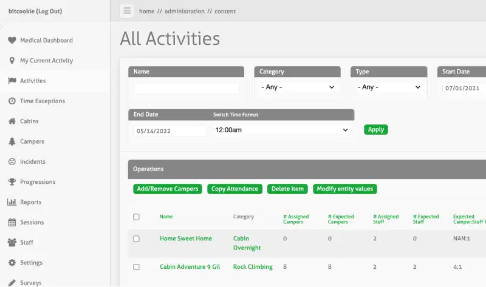
Task: Click the Sessions calendar icon
Action: tap(12, 222)
